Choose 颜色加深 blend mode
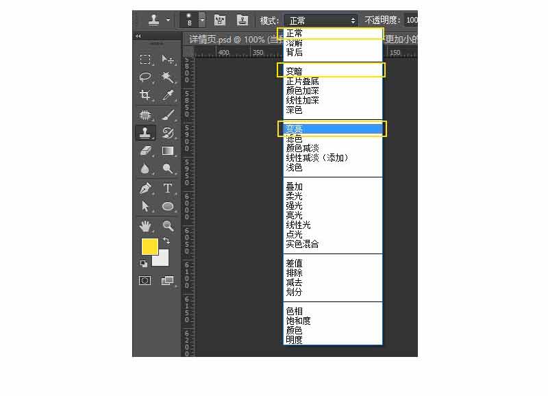Viewport: 548px width, 396px height. coord(333,91)
